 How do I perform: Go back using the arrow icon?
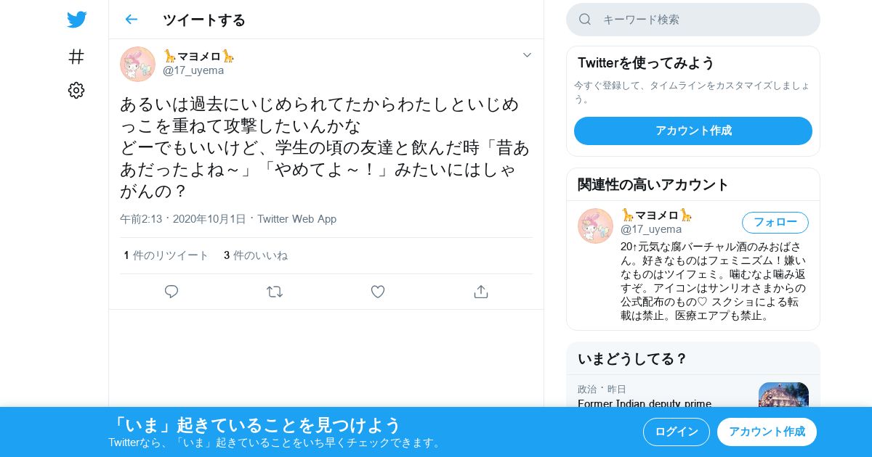pyautogui.click(x=131, y=20)
